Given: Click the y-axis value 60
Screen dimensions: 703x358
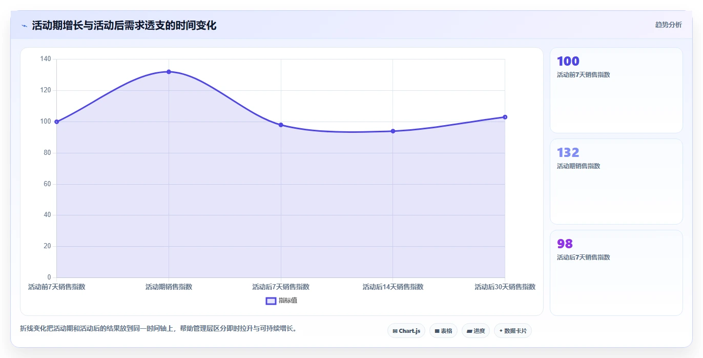Looking at the screenshot, I should pos(47,184).
